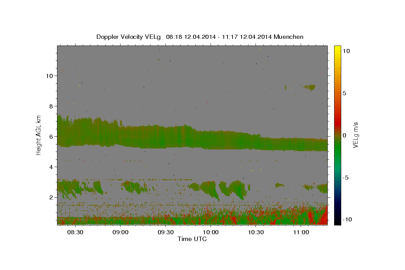This screenshot has width=405, height=270.
Task: Click the height tick label 2
Action: [x=51, y=197]
